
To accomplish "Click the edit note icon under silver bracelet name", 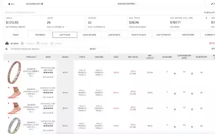I will click(30, 129).
